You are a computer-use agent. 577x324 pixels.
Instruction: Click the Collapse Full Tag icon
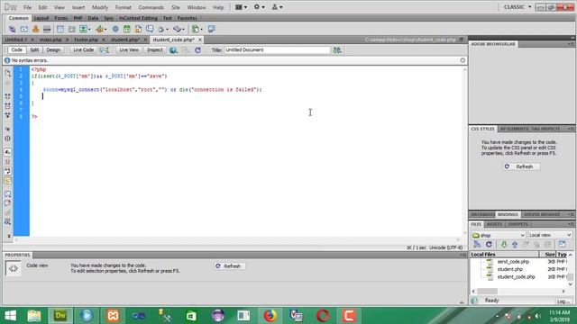click(8, 96)
